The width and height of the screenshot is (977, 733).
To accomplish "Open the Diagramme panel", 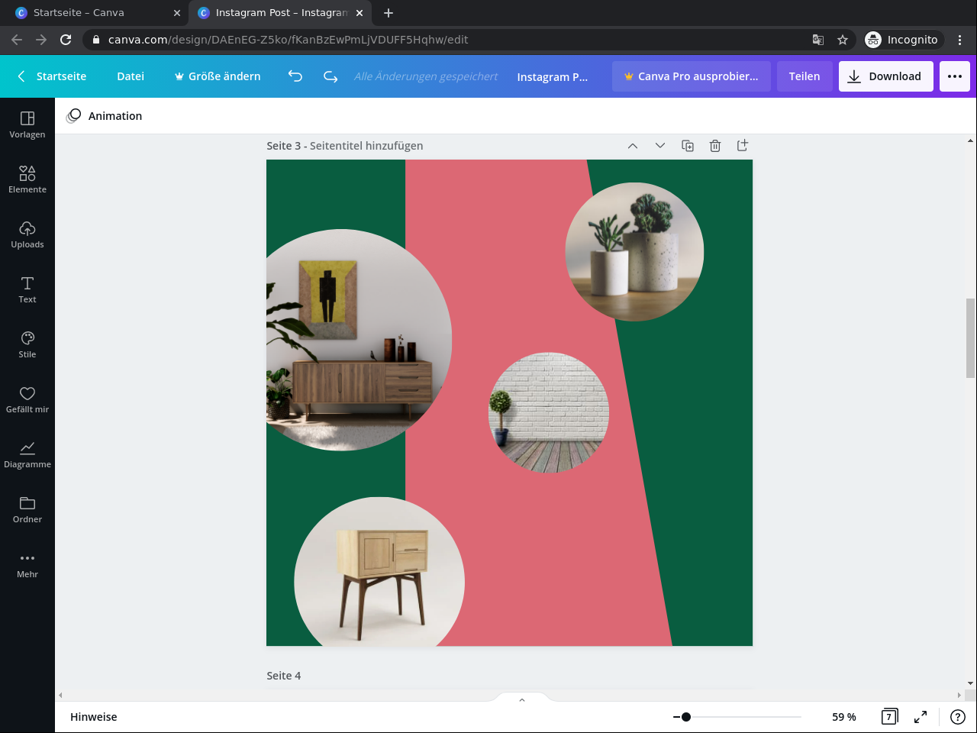I will point(27,455).
